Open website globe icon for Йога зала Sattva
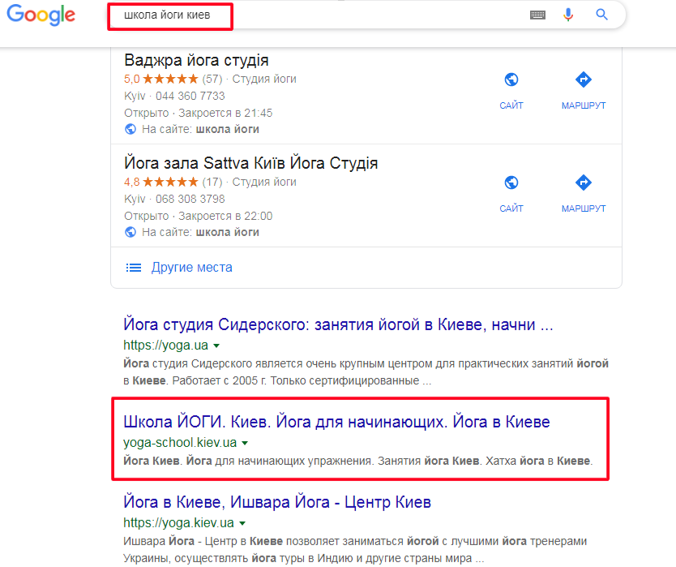Image resolution: width=676 pixels, height=567 pixels. (x=511, y=183)
